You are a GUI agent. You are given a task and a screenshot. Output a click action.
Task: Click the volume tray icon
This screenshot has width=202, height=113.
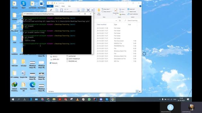168,99
